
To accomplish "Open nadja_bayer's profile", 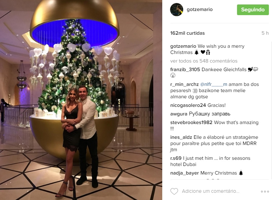I will [185, 173].
